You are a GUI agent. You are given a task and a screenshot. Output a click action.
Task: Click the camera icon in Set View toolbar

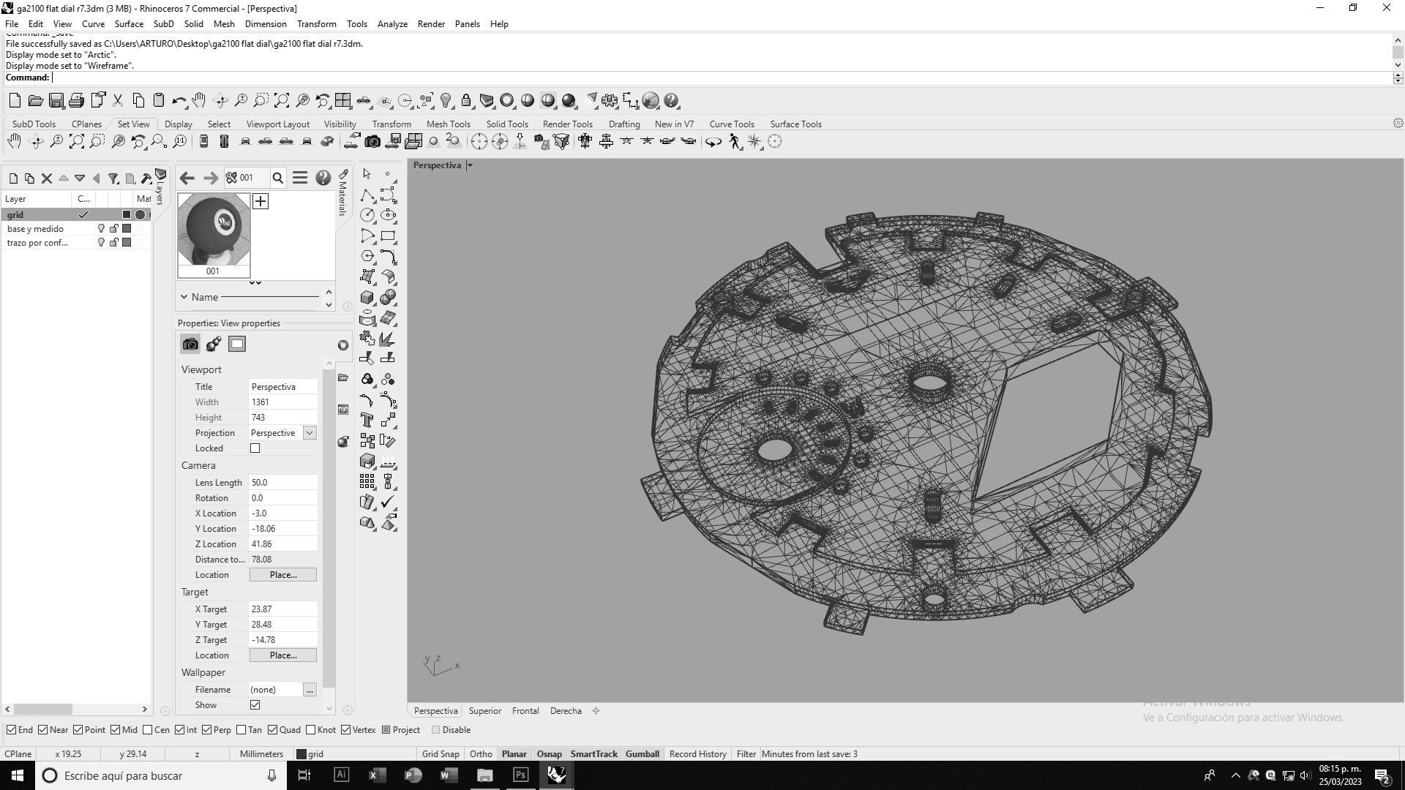tap(372, 142)
